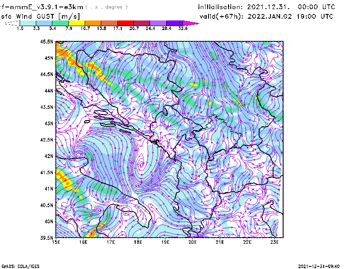Click the legend value '28.4'
This screenshot has height=269, width=349.
(x=167, y=28)
